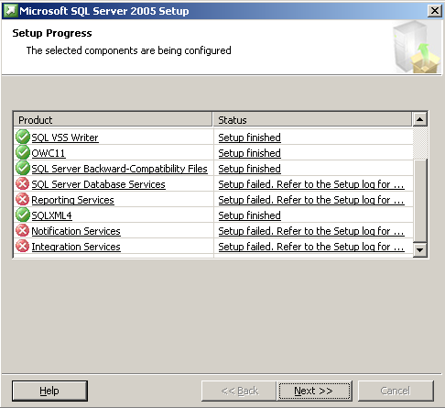The width and height of the screenshot is (445, 408).
Task: Click the red error icon beside SQL Server Database Services
Action: tap(23, 183)
